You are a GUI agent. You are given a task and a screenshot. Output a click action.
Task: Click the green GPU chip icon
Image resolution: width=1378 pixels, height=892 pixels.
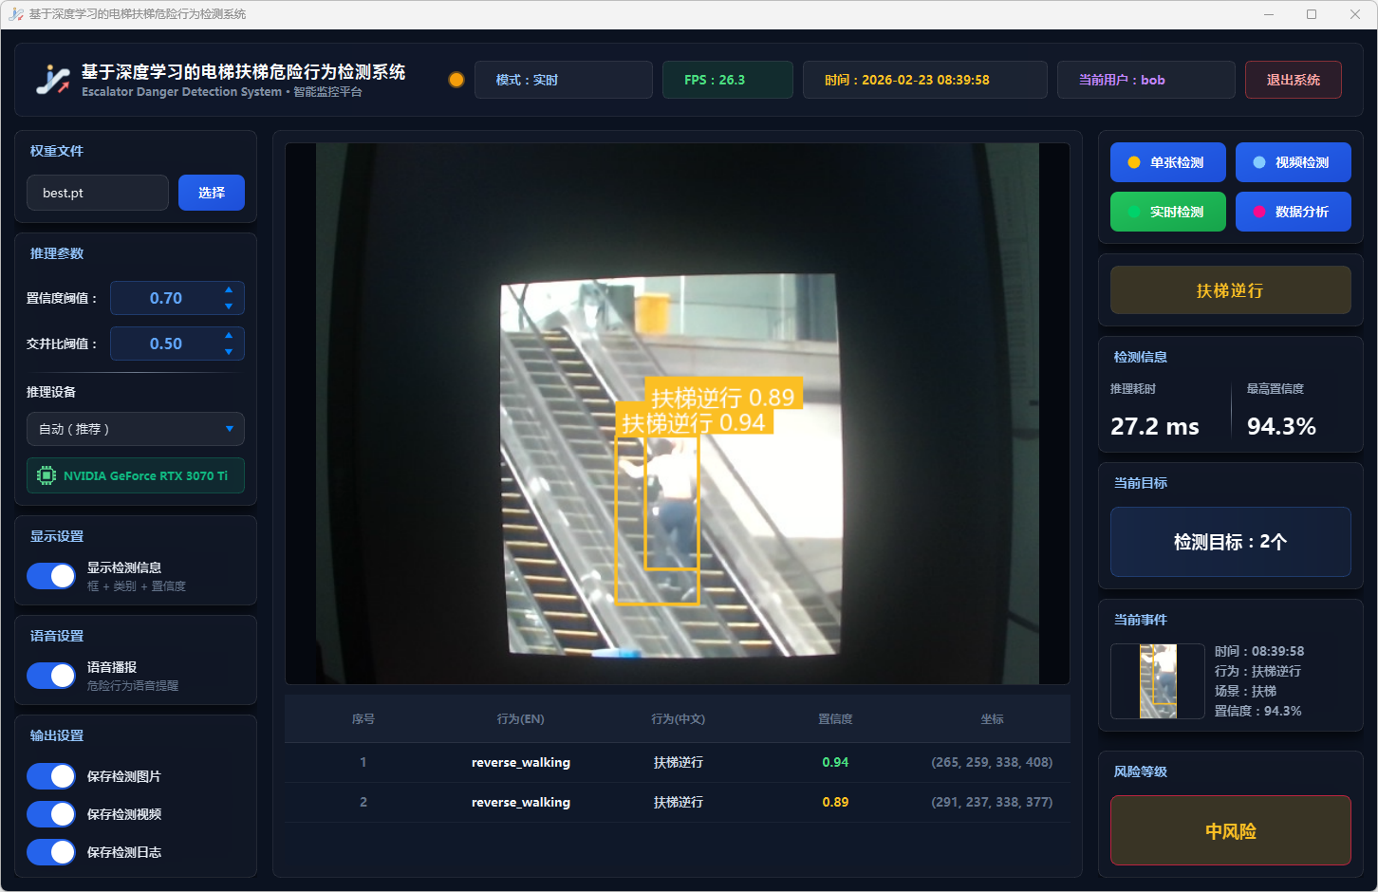click(x=46, y=475)
